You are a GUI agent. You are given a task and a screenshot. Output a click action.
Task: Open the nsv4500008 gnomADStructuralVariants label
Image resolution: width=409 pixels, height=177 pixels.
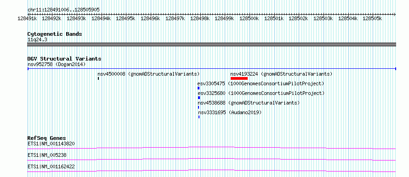tap(149, 74)
